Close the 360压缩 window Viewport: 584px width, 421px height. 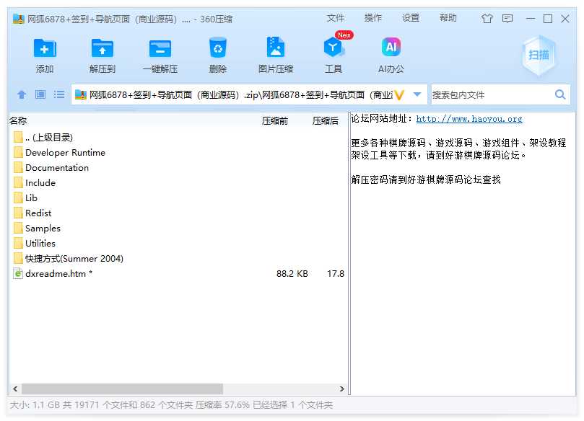pos(565,19)
